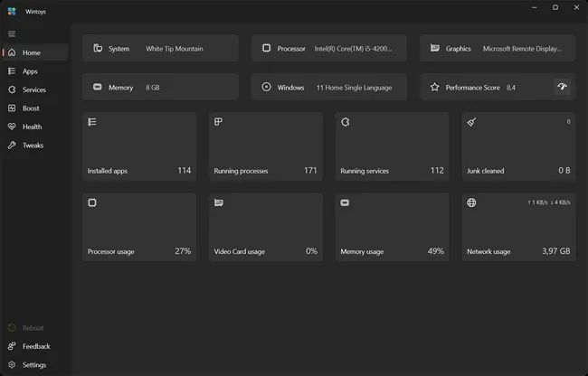Select the Network usage label
Viewport: 588px width, 376px height.
(488, 251)
